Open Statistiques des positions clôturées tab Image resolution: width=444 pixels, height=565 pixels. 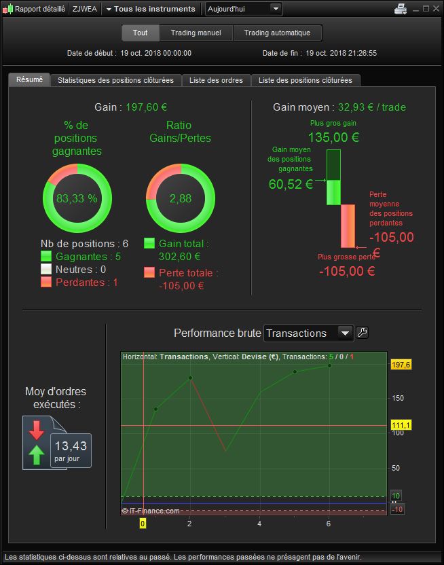point(115,80)
